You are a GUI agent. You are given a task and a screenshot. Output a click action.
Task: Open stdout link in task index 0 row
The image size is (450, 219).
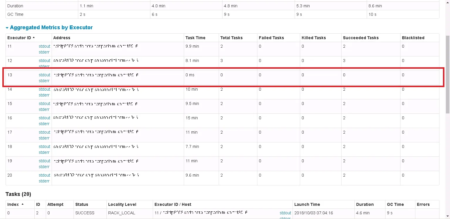click(x=285, y=213)
